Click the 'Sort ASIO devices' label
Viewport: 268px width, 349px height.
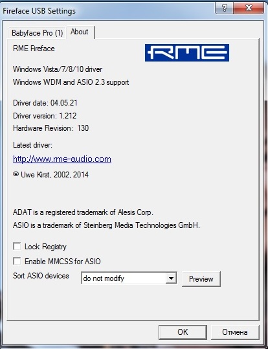coord(41,276)
